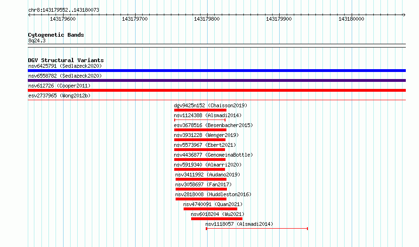Select red bar under esv3678516
Image resolution: width=419 pixels, height=247 pixels.
(200, 130)
